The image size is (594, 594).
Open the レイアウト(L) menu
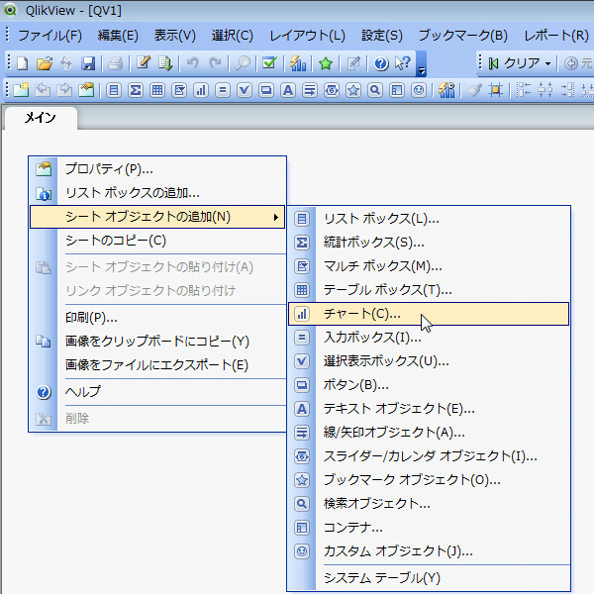click(307, 36)
